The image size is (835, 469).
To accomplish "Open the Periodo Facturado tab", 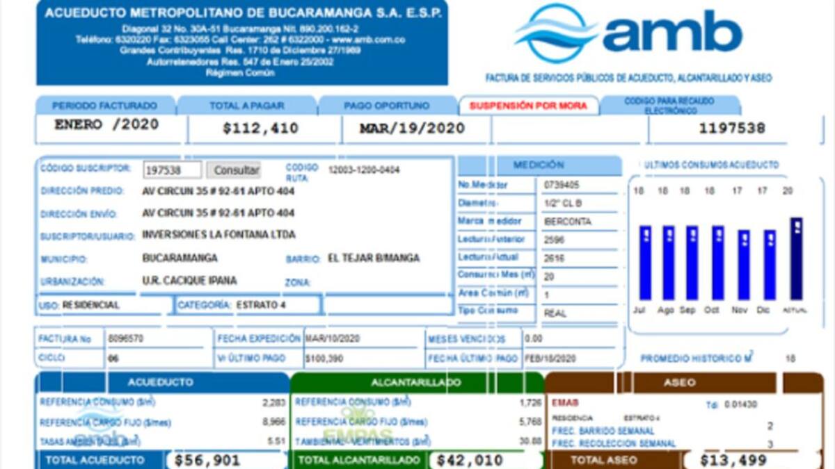I will 105,106.
